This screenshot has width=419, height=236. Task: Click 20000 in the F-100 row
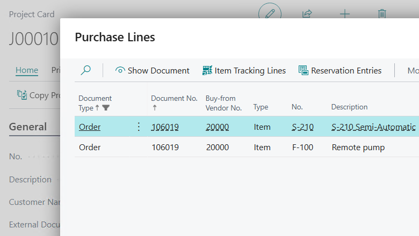tap(218, 147)
